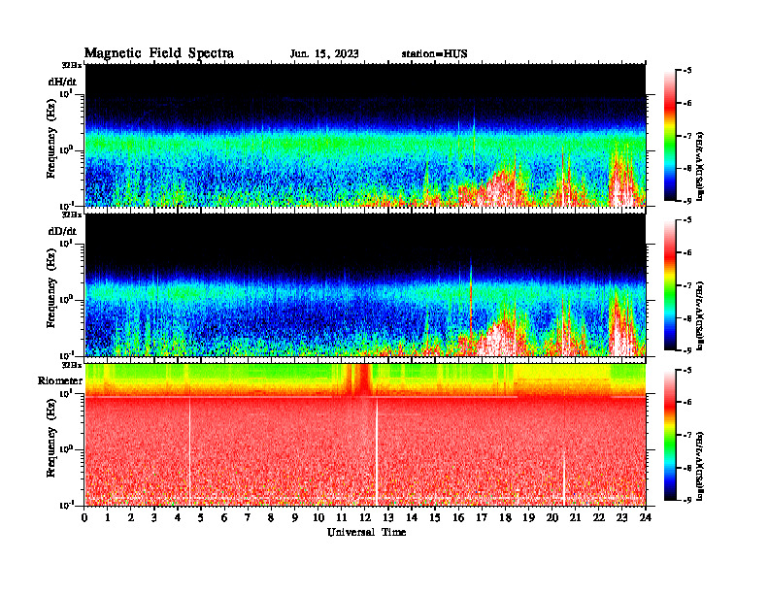Click the '8' hour tick label
Screen dimensions: 769x594
pos(271,517)
